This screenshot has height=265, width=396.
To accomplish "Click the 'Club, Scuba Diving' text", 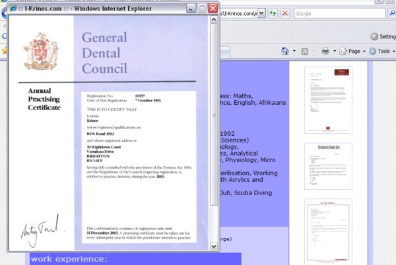I will pyautogui.click(x=245, y=193).
